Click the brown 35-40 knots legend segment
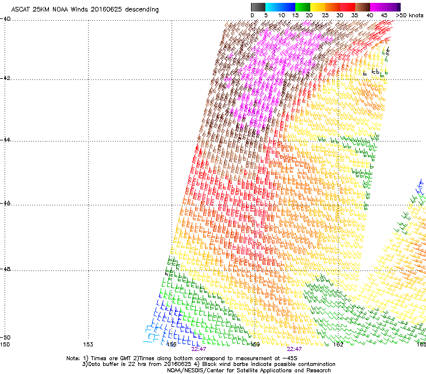The height and width of the screenshot is (374, 426). [363, 7]
